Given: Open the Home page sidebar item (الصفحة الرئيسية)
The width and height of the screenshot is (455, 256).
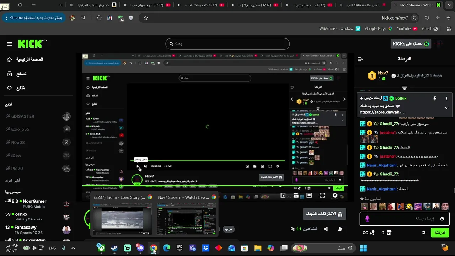Looking at the screenshot, I should (25, 59).
